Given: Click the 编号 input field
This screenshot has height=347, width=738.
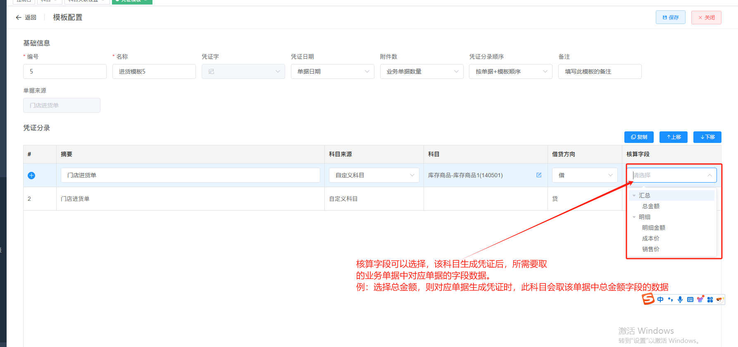Looking at the screenshot, I should (x=65, y=71).
